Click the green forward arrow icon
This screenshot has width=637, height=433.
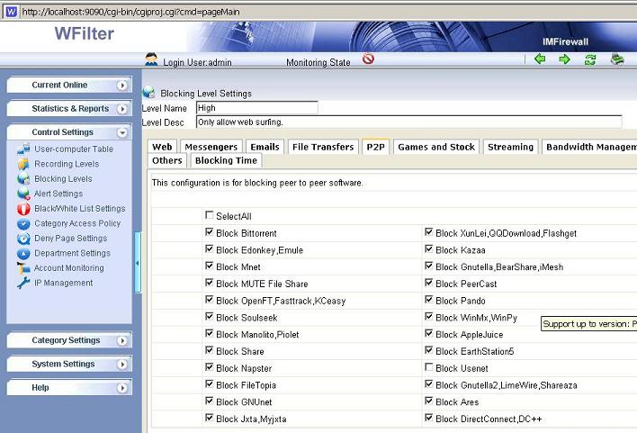(564, 59)
